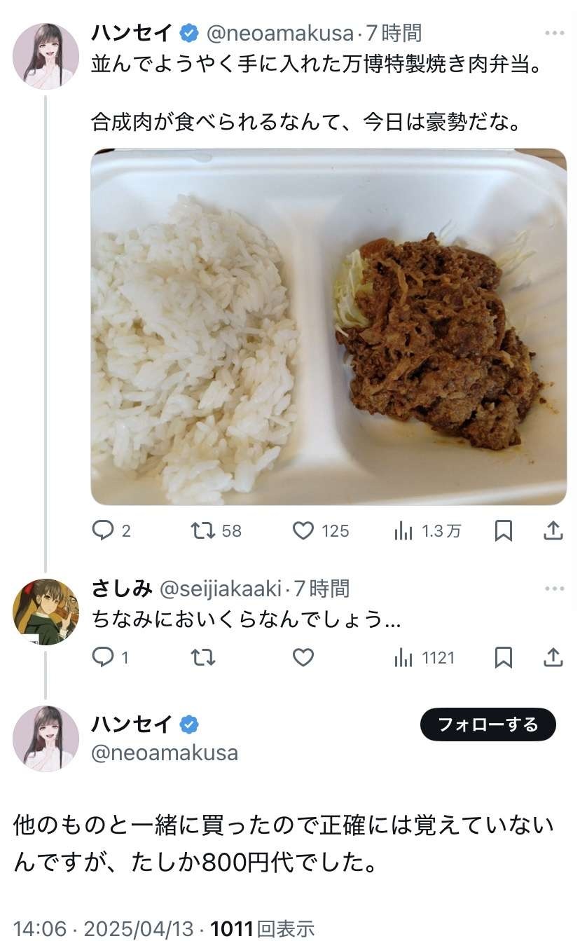Screen dimensions: 580x941
Task: Bookmark さしみ's reply
Action: (503, 657)
